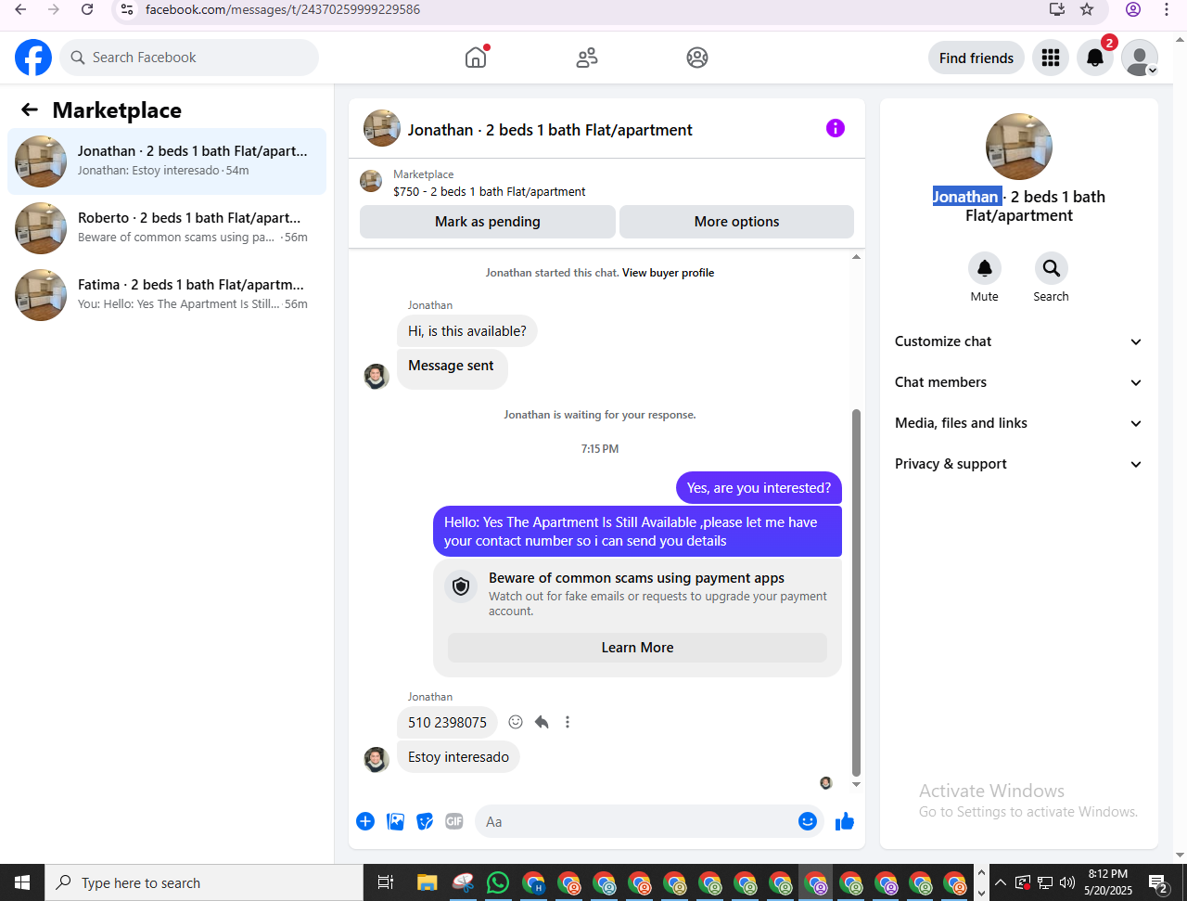Open the Home feed icon
The image size is (1187, 901).
(x=476, y=58)
